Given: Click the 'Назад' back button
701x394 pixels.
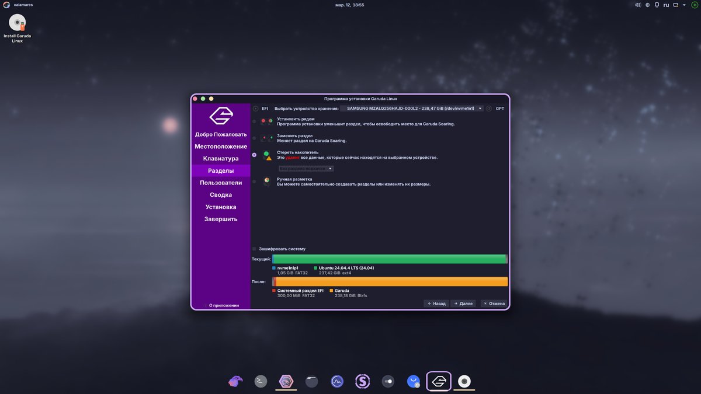Looking at the screenshot, I should pyautogui.click(x=436, y=304).
